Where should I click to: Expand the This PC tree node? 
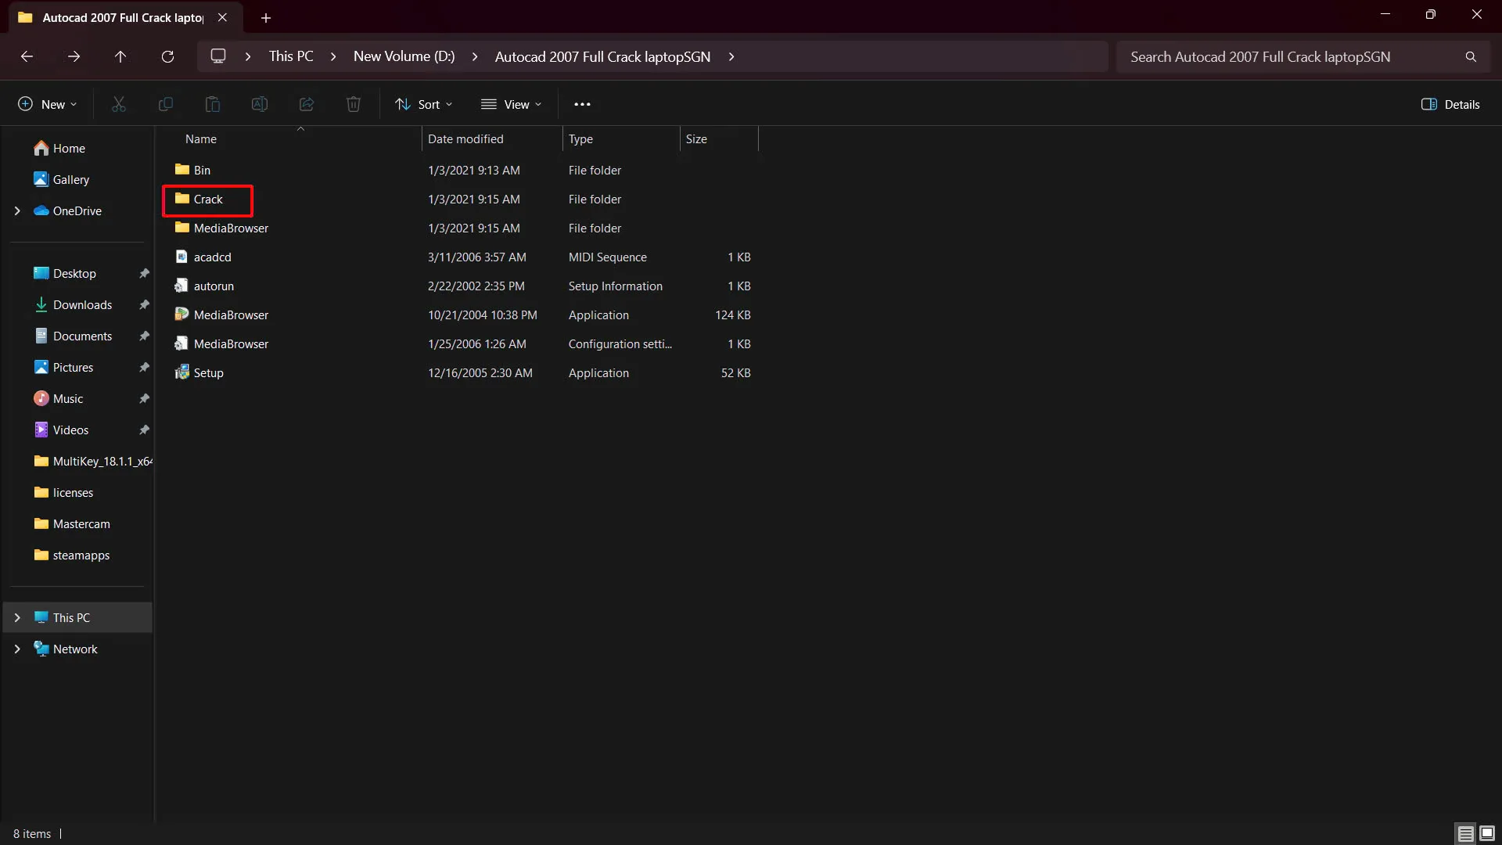pos(17,617)
